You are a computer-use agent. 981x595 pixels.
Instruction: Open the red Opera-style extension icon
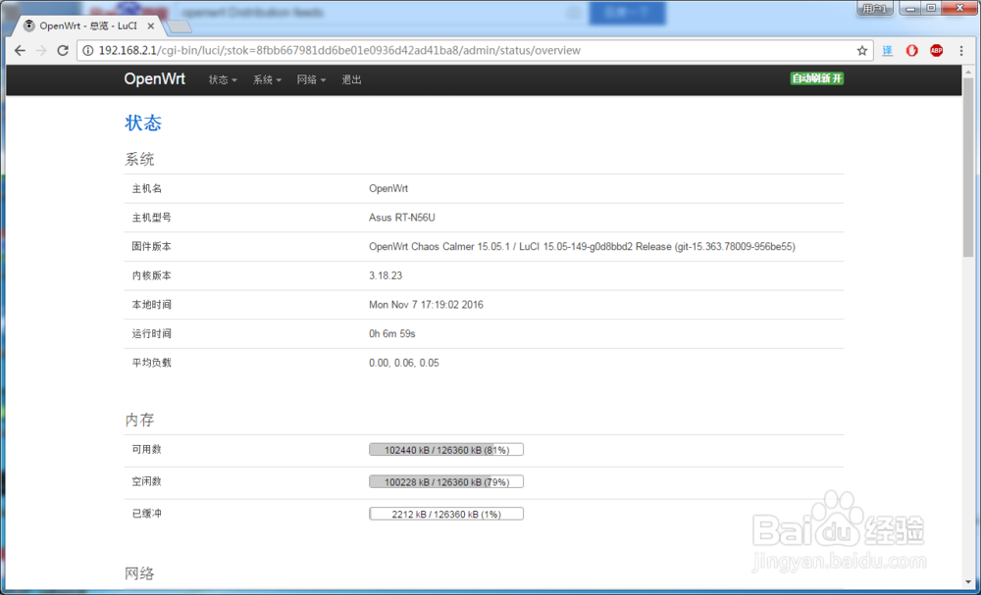[911, 51]
